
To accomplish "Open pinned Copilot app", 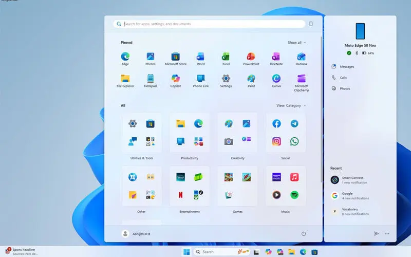I will click(x=175, y=81).
